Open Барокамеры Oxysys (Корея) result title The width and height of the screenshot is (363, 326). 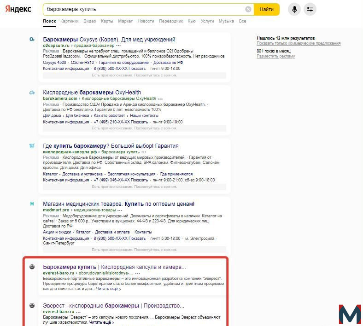pyautogui.click(x=109, y=39)
